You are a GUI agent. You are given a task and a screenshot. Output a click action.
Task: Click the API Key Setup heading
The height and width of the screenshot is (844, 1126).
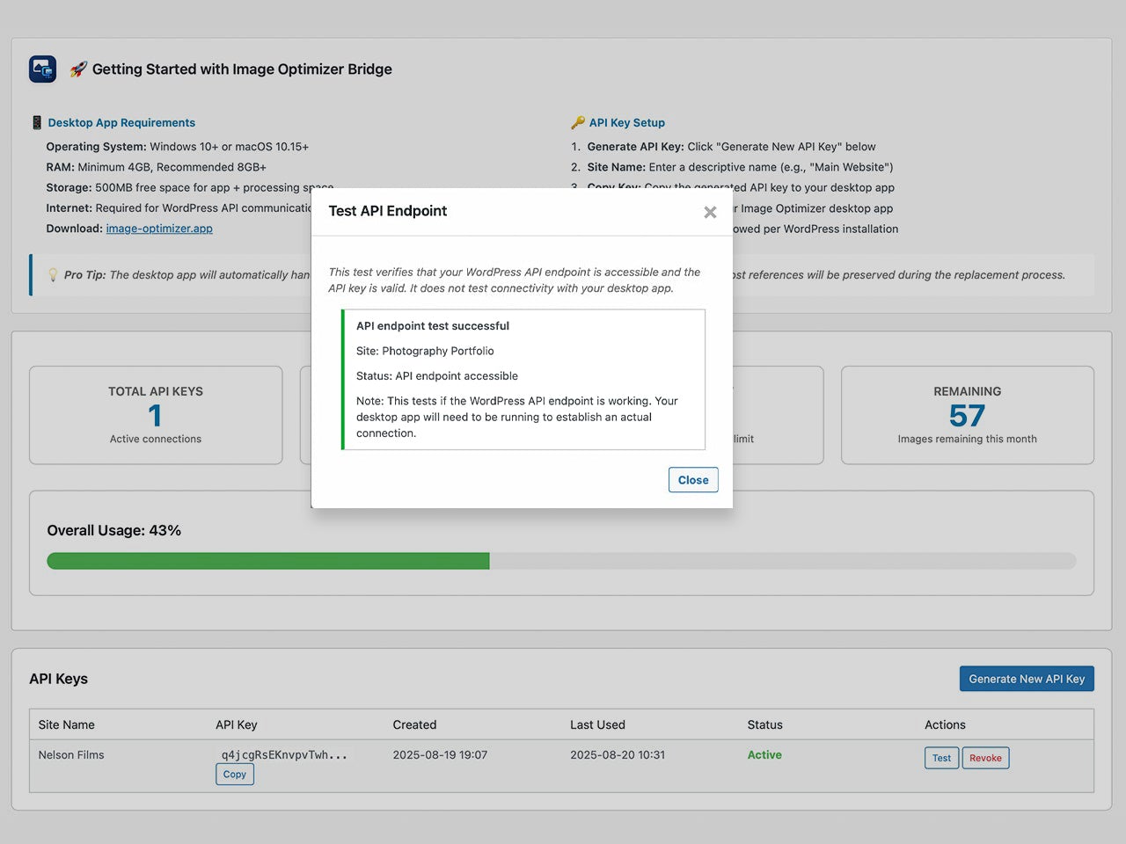point(627,122)
